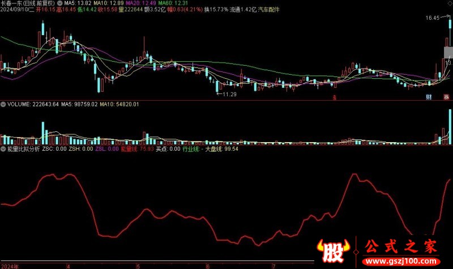Screen dimensions: 453x269
Task: Select the purple MA20: 12.49 label
Action: coord(141,3)
